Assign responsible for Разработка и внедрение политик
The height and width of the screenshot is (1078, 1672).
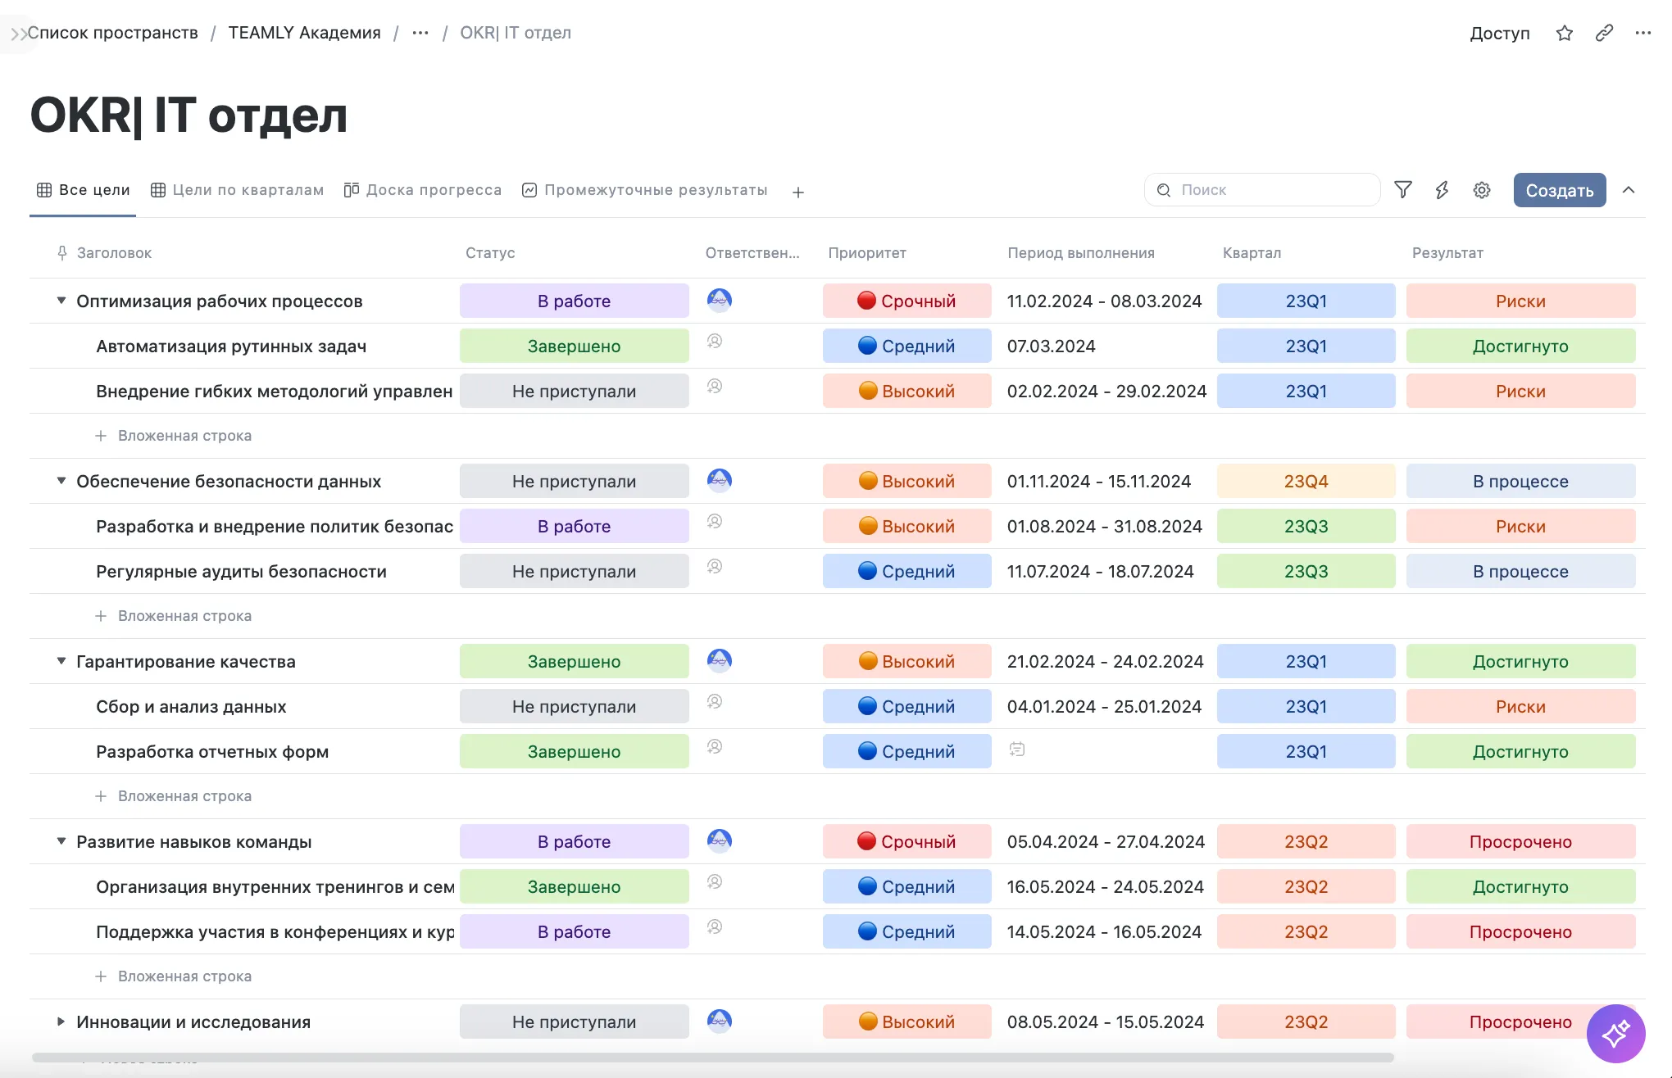715,521
